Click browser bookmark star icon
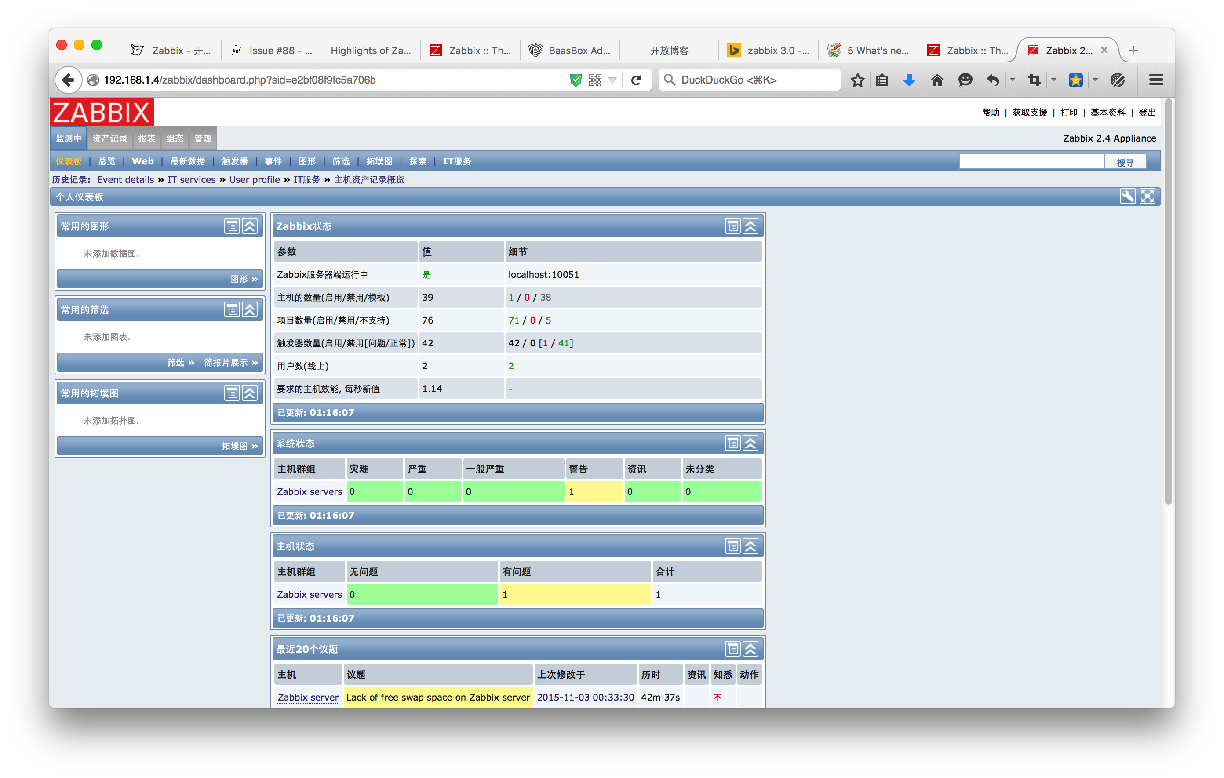 [x=857, y=80]
